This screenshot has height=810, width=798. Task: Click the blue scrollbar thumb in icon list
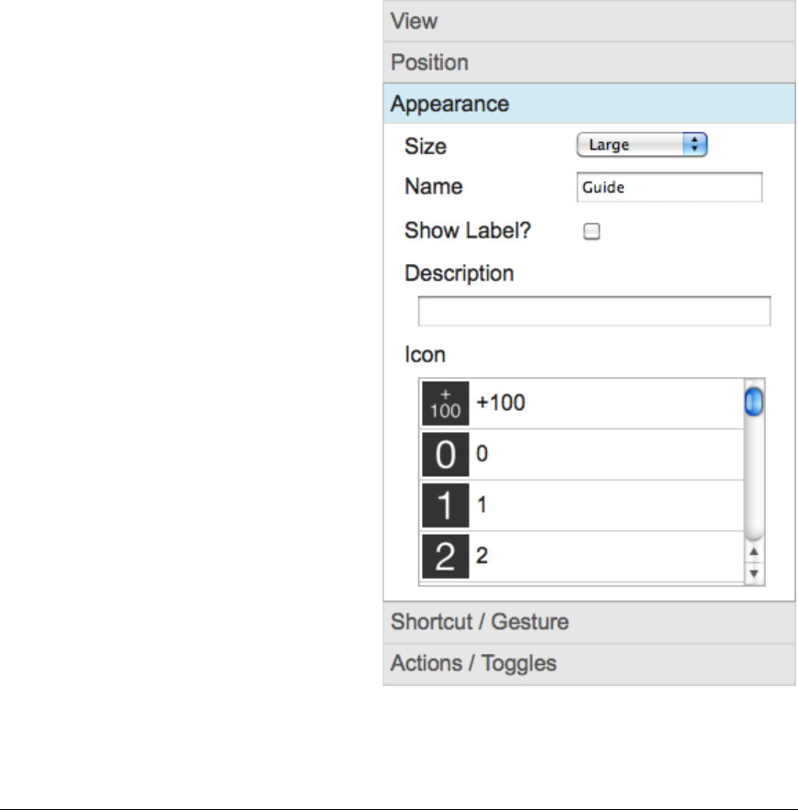tap(754, 402)
